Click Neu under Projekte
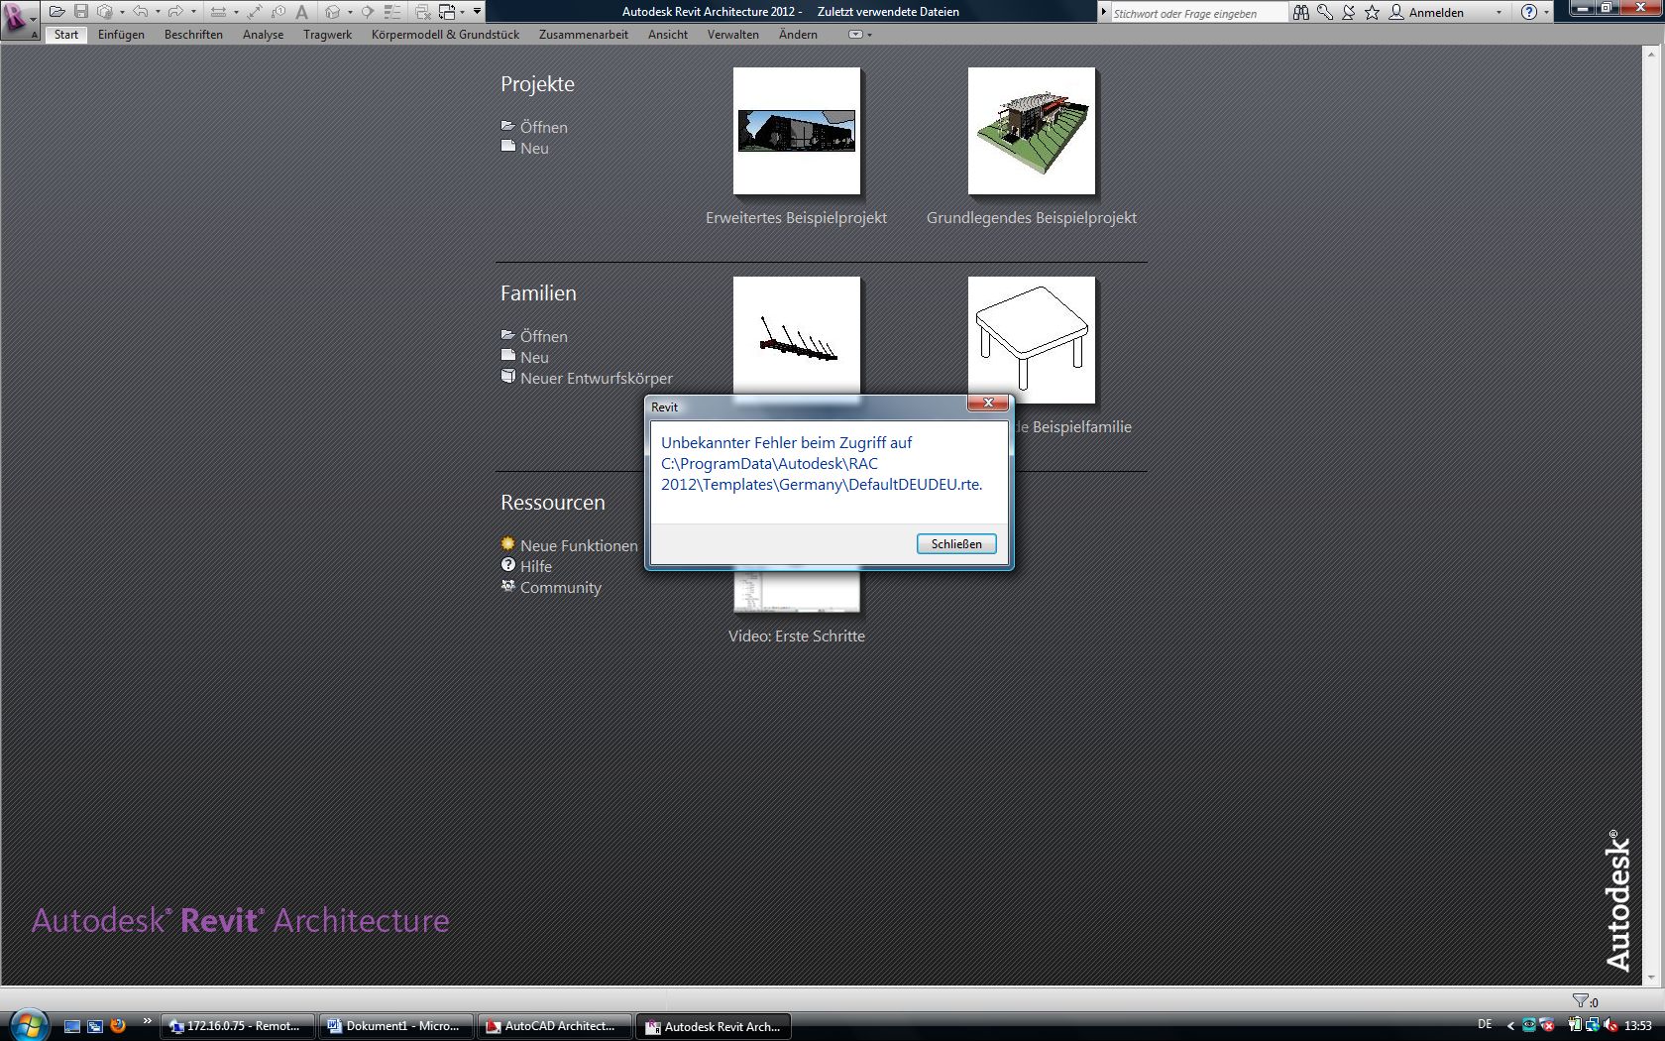Image resolution: width=1665 pixels, height=1041 pixels. (x=534, y=148)
